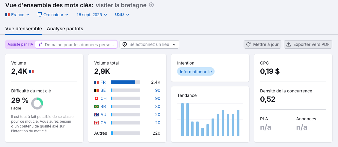Screen dimensions: 338x147
Task: Click Exporter vers PDF button
Action: pos(308,44)
